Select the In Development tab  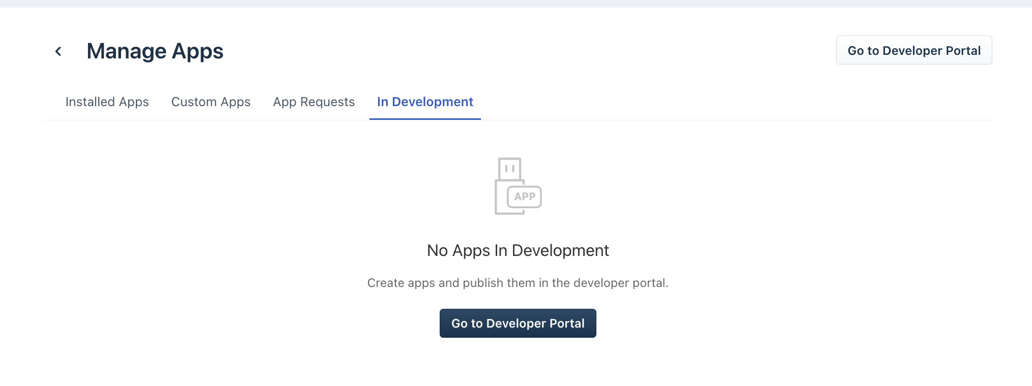click(425, 102)
